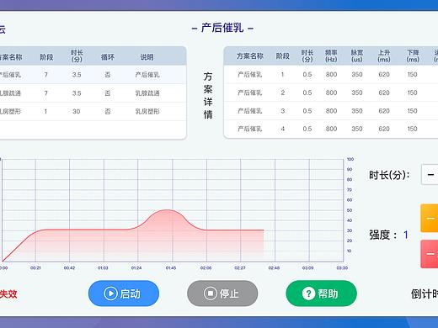Viewport: 438px width, 328px height.
Task: Click the 阶段 header in left table
Action: pyautogui.click(x=46, y=57)
